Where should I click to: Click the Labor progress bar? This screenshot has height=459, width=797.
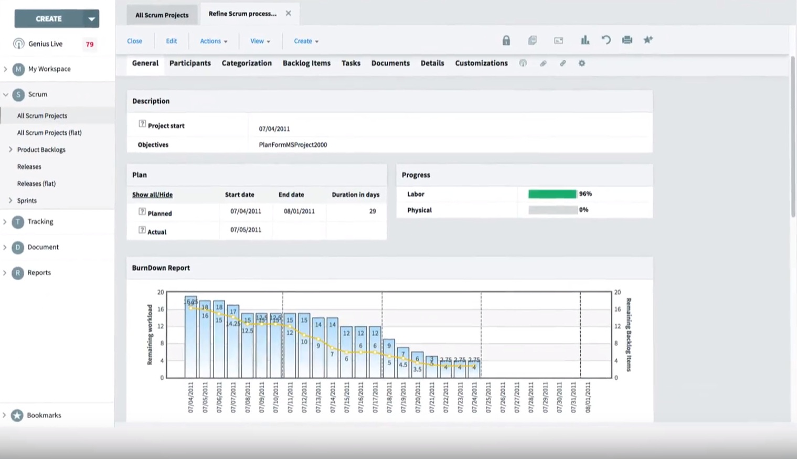tap(552, 194)
